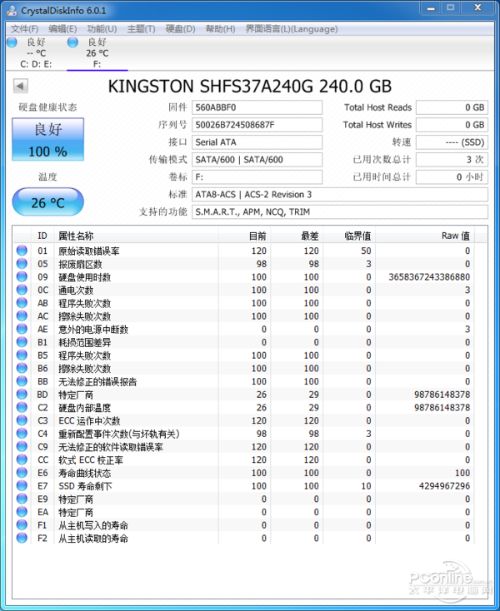This screenshot has width=500, height=611.
Task: Click the KINGSTON SHFS37A240G 240.0 GB title
Action: tap(250, 86)
